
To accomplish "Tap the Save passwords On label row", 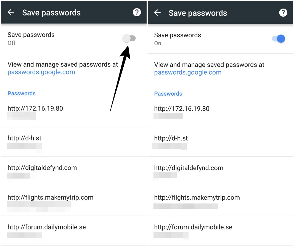I will [178, 39].
